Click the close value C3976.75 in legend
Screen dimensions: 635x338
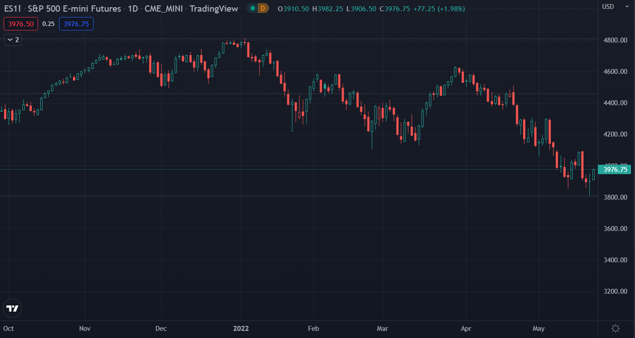pos(395,9)
